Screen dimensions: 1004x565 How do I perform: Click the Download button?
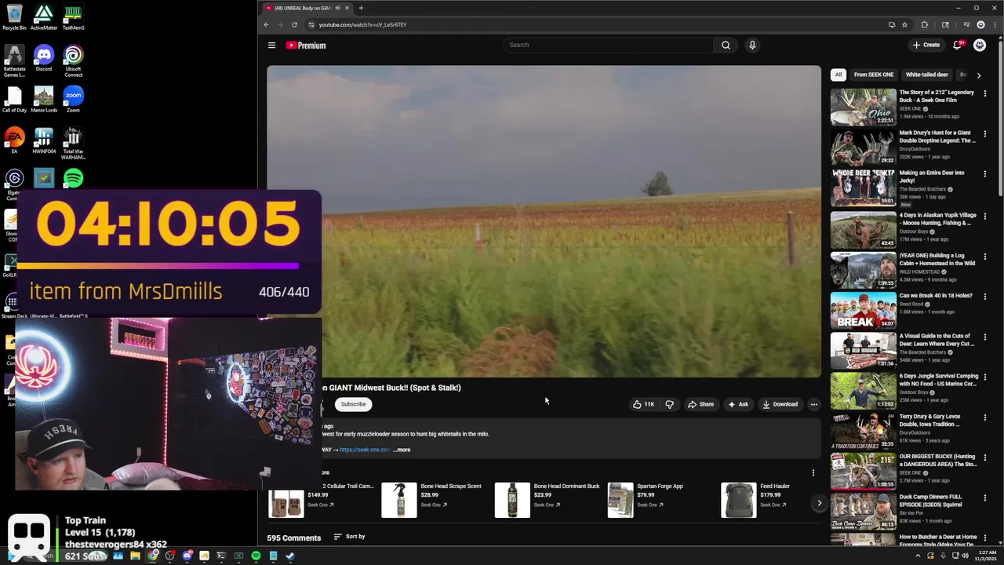tap(780, 404)
